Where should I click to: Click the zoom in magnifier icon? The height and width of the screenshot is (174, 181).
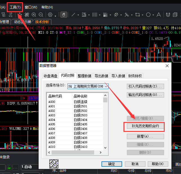coord(34,15)
